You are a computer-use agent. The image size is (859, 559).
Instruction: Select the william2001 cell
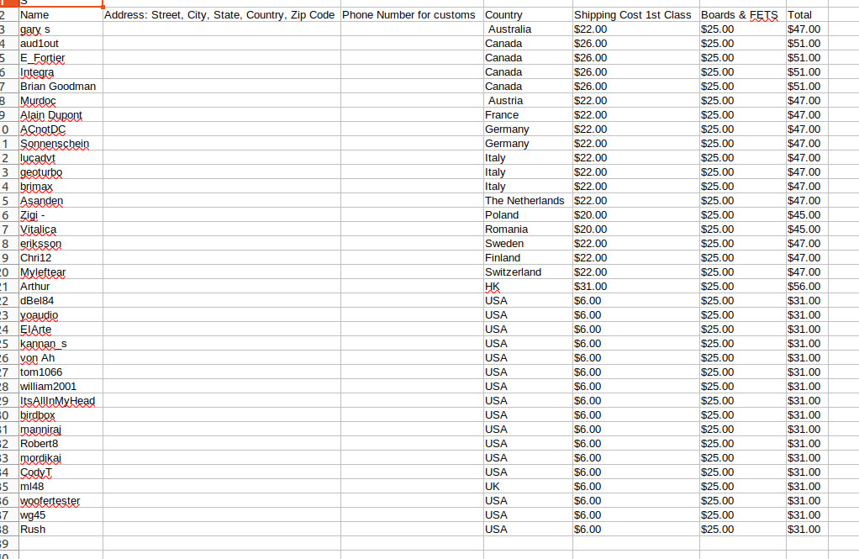[61, 387]
